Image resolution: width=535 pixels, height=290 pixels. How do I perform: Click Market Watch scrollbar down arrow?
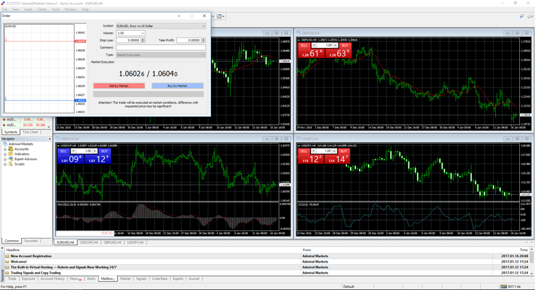pos(49,127)
